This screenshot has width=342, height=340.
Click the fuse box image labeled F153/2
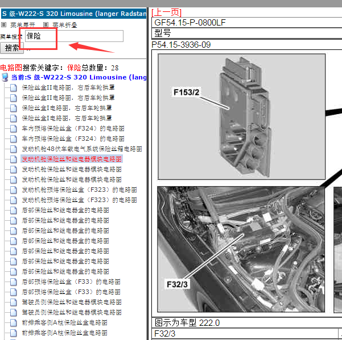click(x=241, y=116)
